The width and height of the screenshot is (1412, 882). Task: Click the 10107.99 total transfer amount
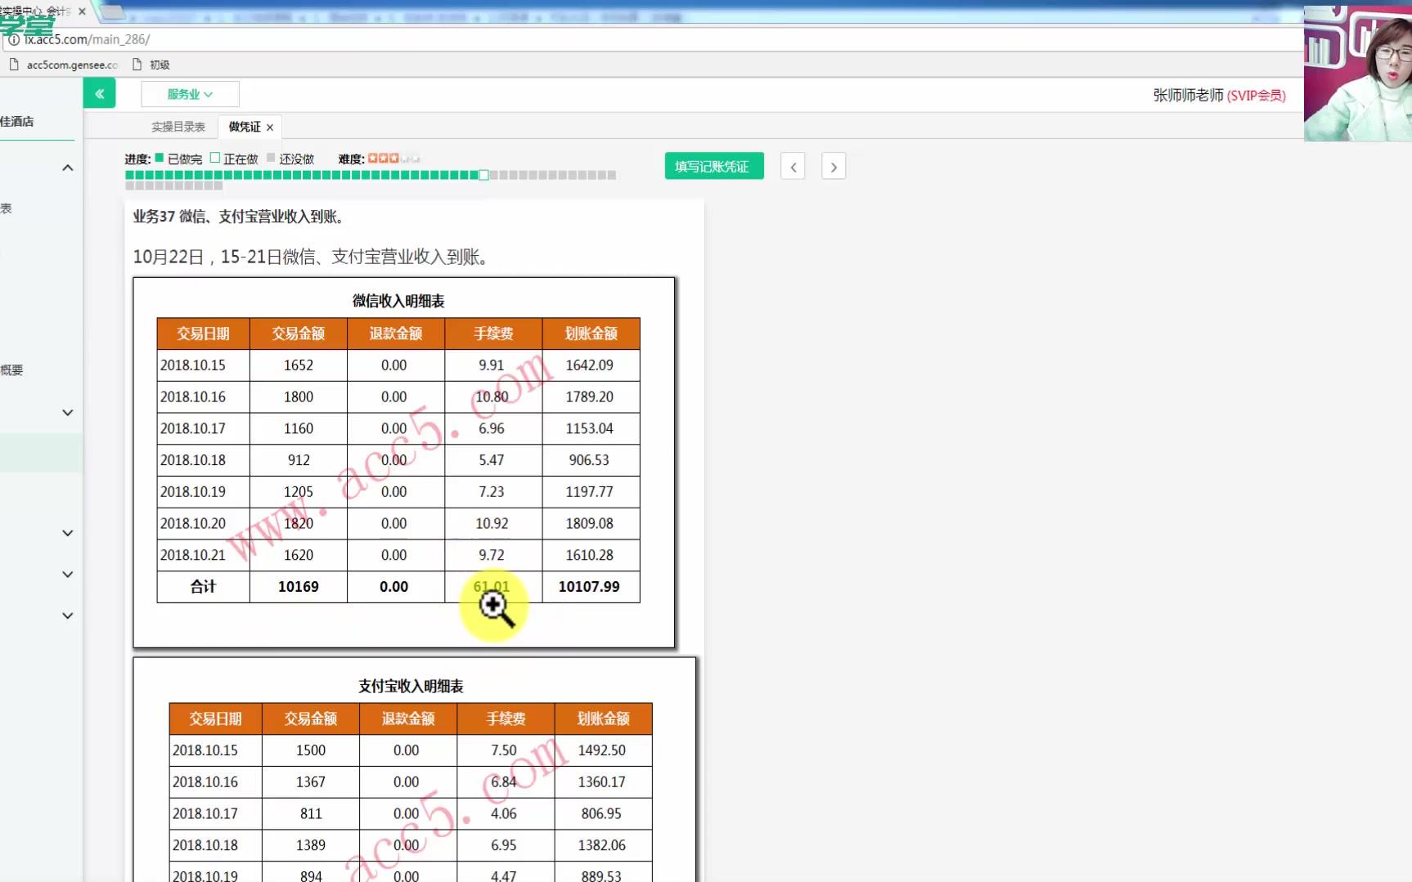590,587
